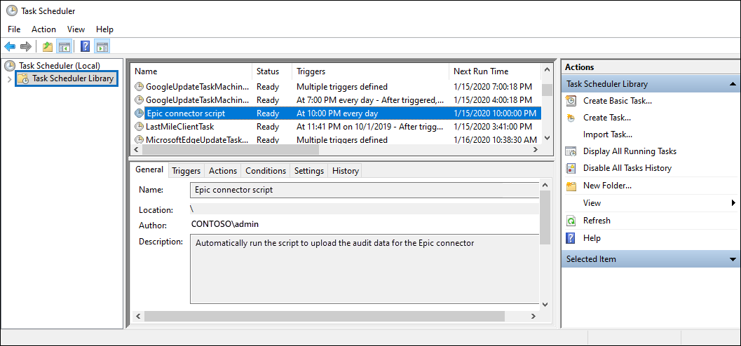Click the CONTOSO\admin author value

pos(225,224)
